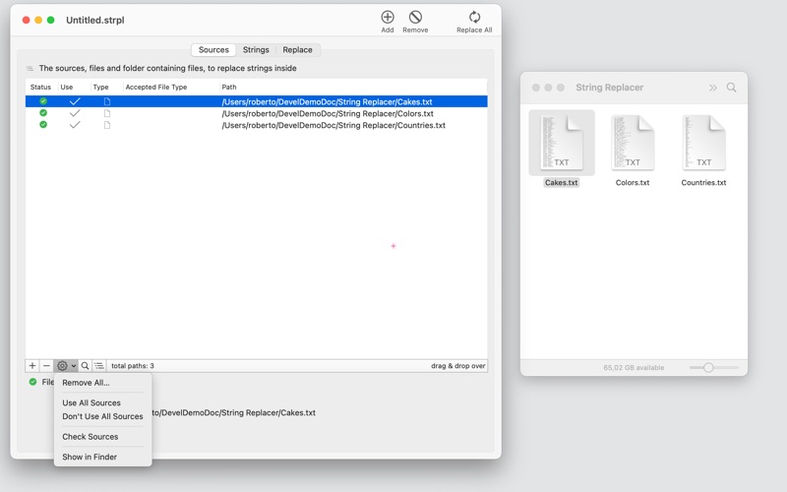This screenshot has height=492, width=787.
Task: Toggle Use checkmark for Colors.txt row
Action: (x=75, y=113)
